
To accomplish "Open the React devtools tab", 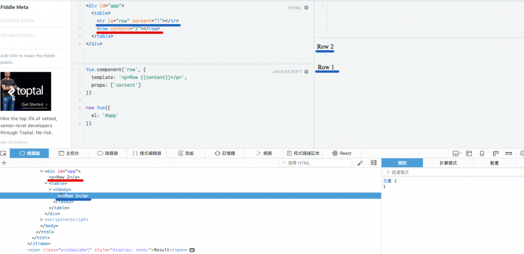I will [x=342, y=153].
